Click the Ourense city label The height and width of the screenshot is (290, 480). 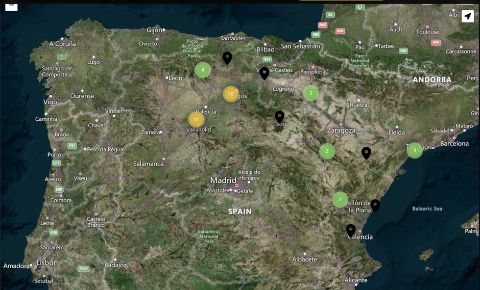tap(82, 96)
